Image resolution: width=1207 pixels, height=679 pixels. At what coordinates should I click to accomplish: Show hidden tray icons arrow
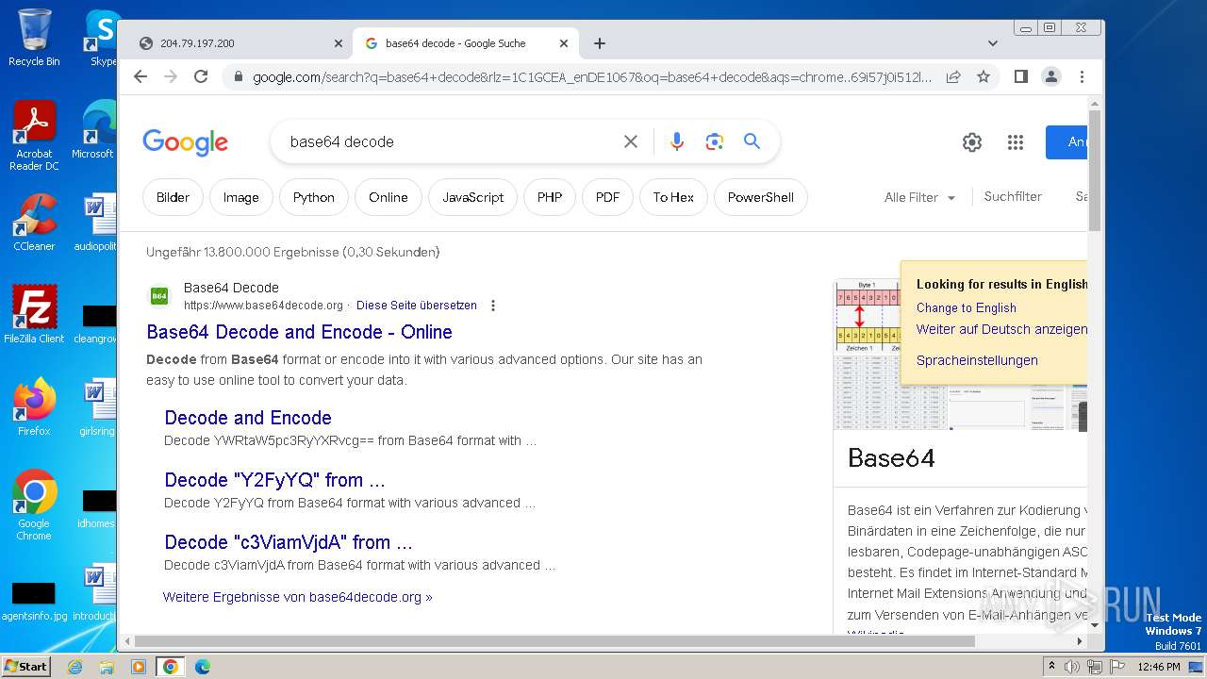click(x=1052, y=666)
